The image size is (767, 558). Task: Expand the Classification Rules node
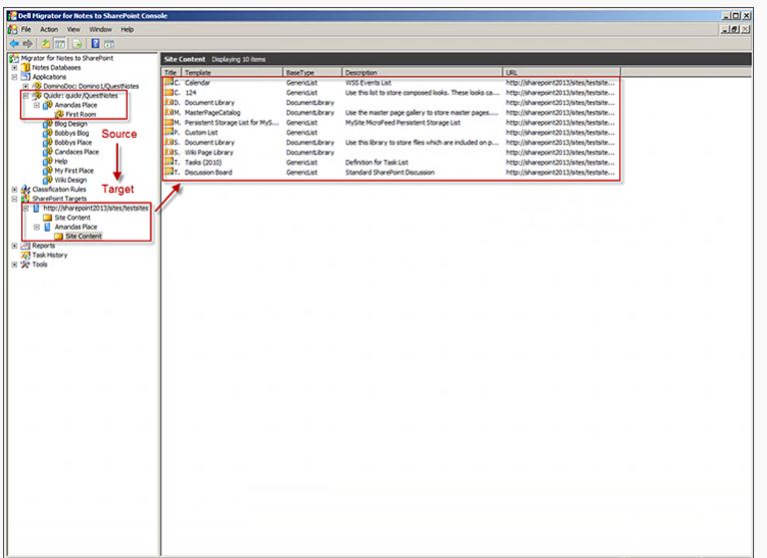pos(15,190)
